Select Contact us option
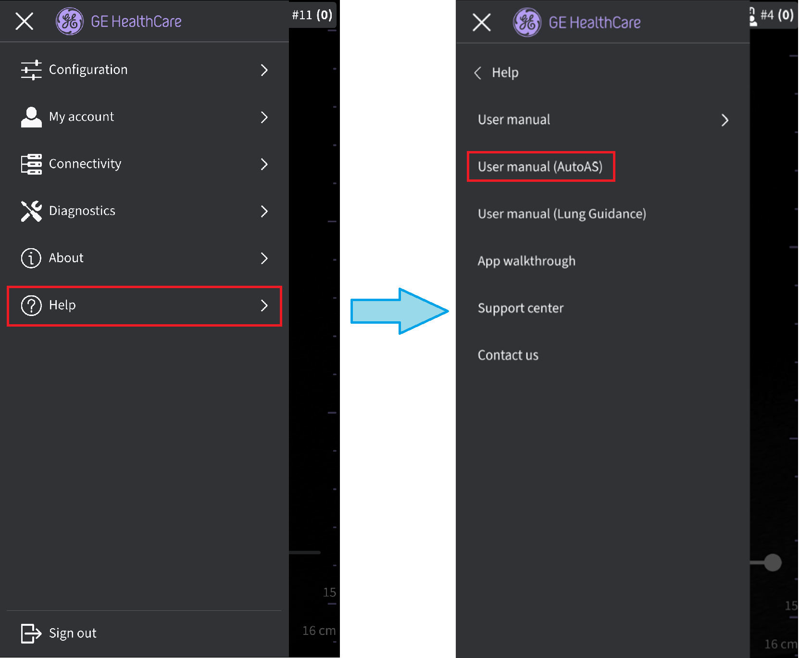The width and height of the screenshot is (800, 658). pyautogui.click(x=508, y=355)
